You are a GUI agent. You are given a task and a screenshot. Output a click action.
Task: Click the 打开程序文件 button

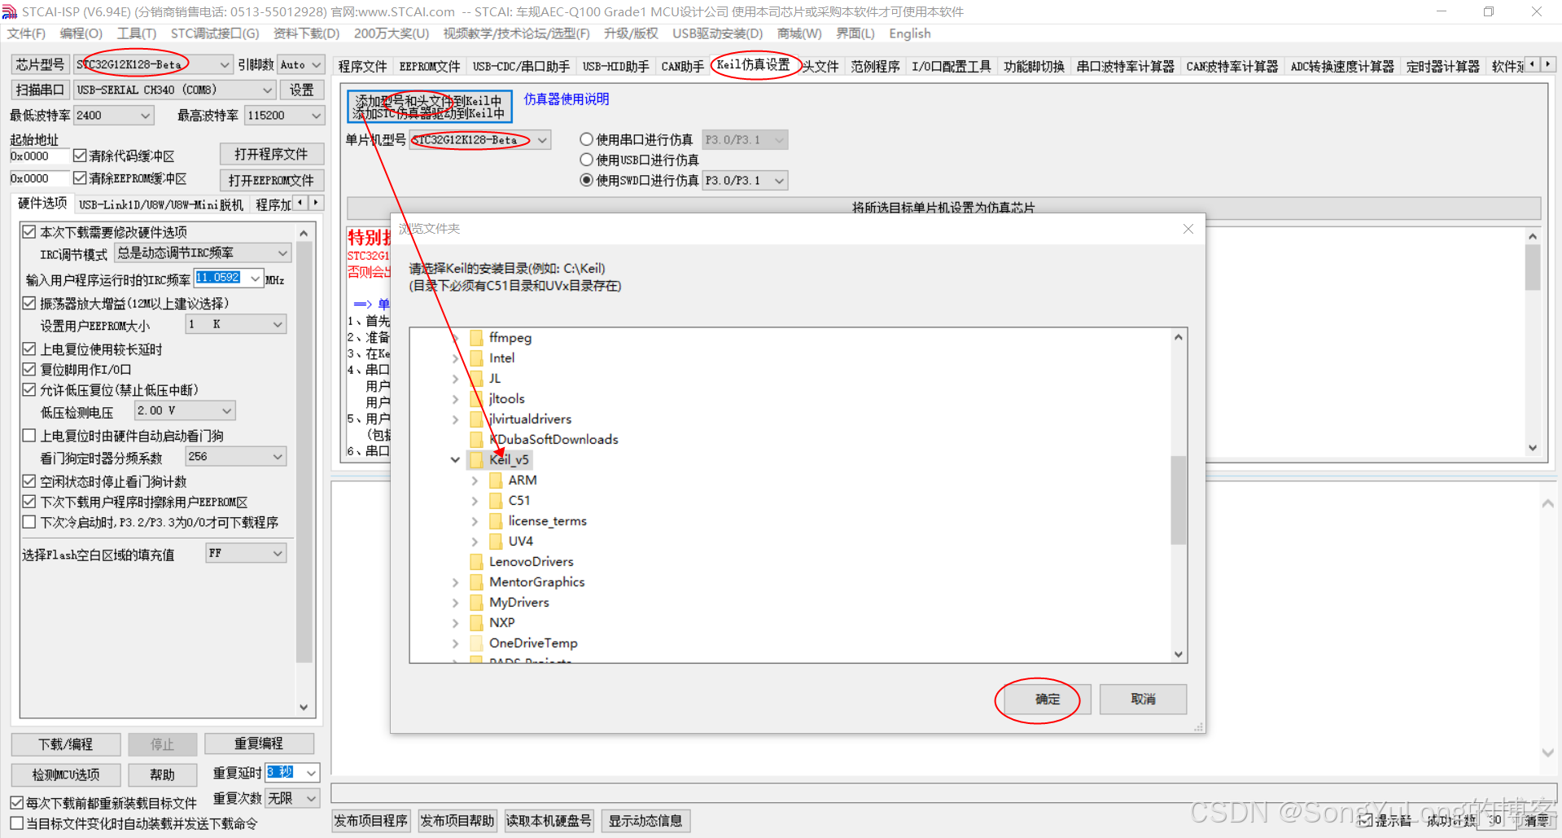tap(271, 154)
